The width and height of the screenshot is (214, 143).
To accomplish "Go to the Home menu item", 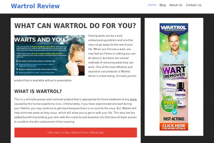I will (152, 5).
